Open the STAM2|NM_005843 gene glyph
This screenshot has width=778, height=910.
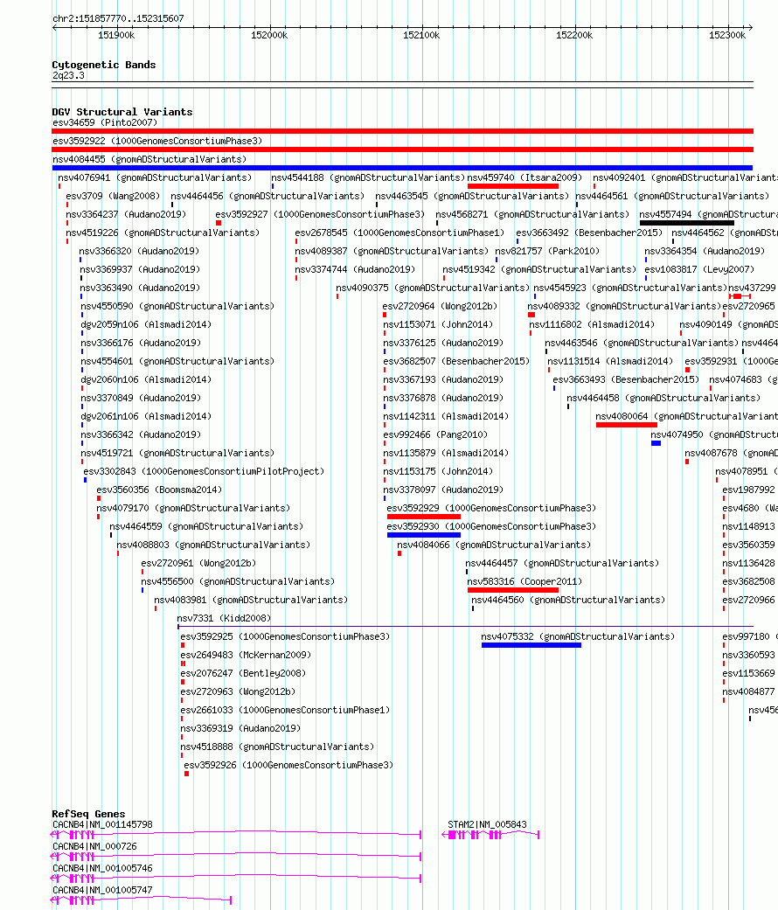(490, 835)
